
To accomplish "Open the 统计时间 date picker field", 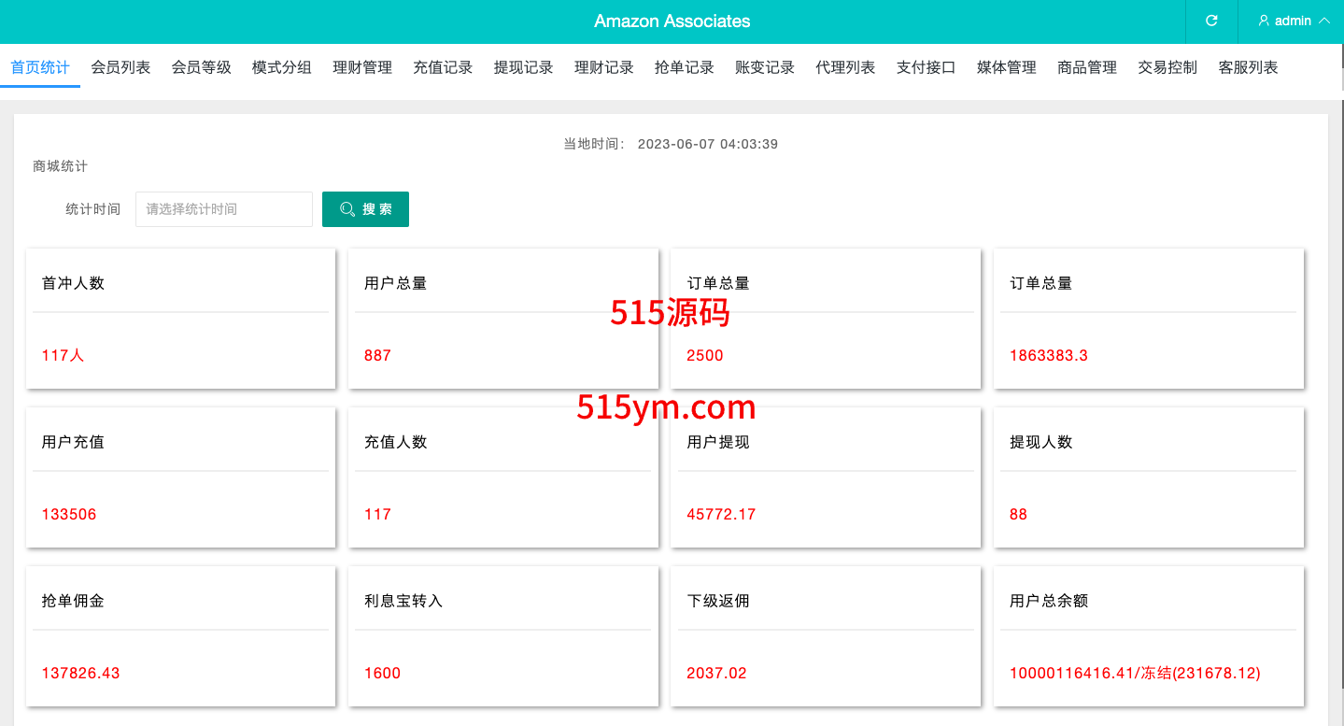I will pos(224,209).
